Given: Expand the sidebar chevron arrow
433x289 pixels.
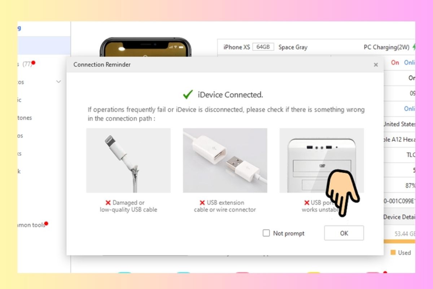Looking at the screenshot, I should tap(59, 82).
